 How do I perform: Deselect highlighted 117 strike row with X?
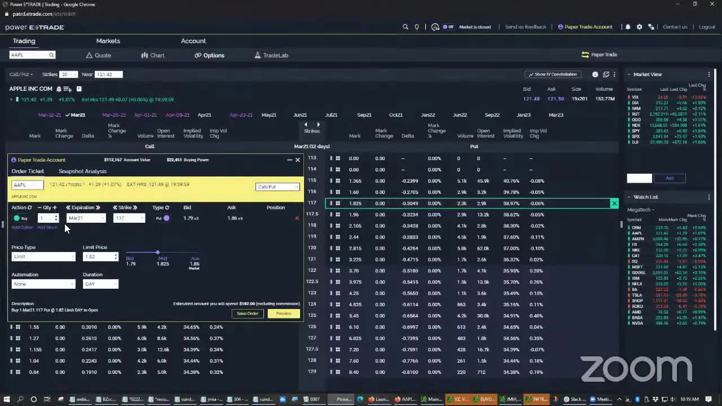614,203
